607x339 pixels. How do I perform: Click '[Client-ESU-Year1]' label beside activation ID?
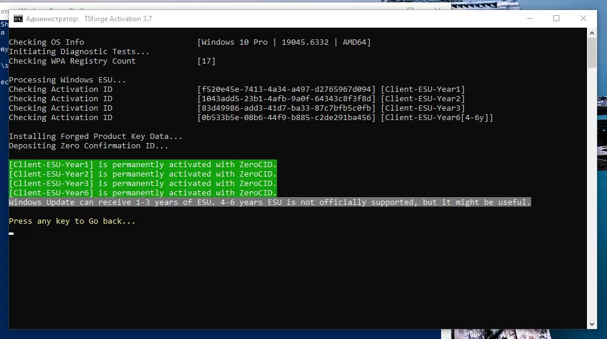423,89
